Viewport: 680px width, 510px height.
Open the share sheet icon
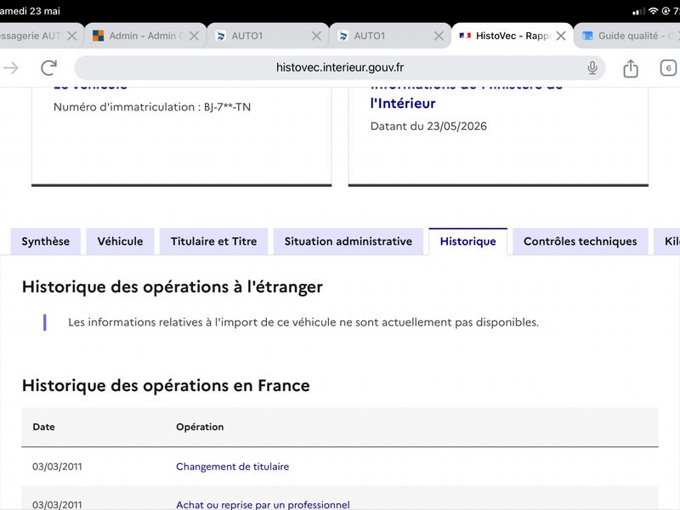[x=631, y=68]
